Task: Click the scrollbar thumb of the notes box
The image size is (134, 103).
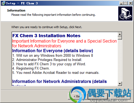Action: coord(120,38)
